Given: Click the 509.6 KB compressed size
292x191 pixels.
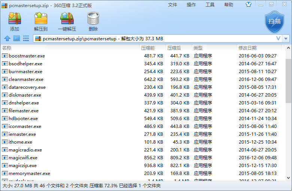Looking at the screenshot, I should [x=180, y=118].
